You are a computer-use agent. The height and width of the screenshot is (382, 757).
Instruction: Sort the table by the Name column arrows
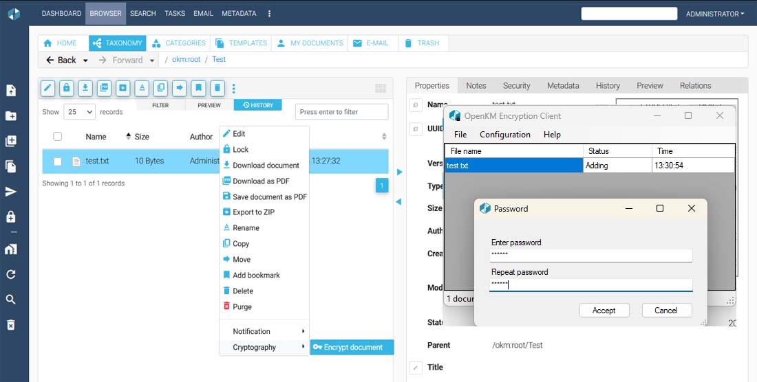coord(129,136)
